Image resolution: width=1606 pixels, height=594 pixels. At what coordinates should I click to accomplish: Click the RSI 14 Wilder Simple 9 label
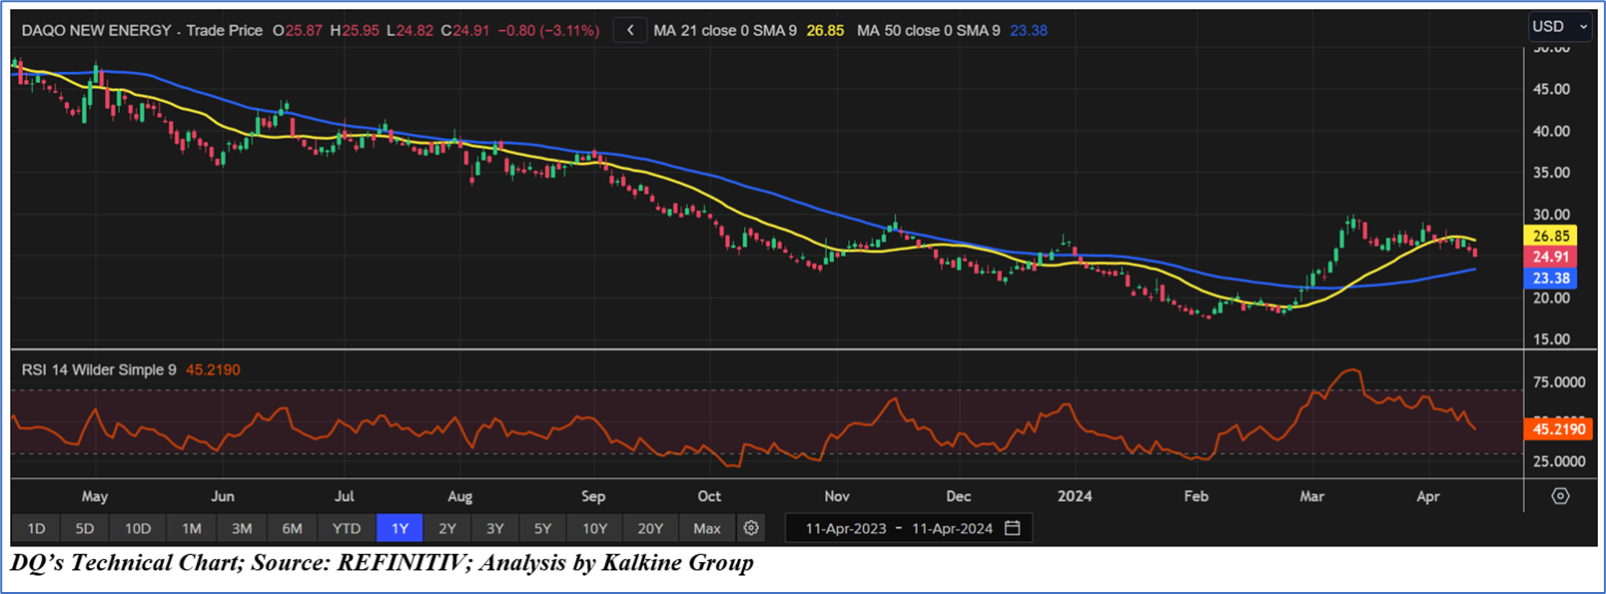99,369
